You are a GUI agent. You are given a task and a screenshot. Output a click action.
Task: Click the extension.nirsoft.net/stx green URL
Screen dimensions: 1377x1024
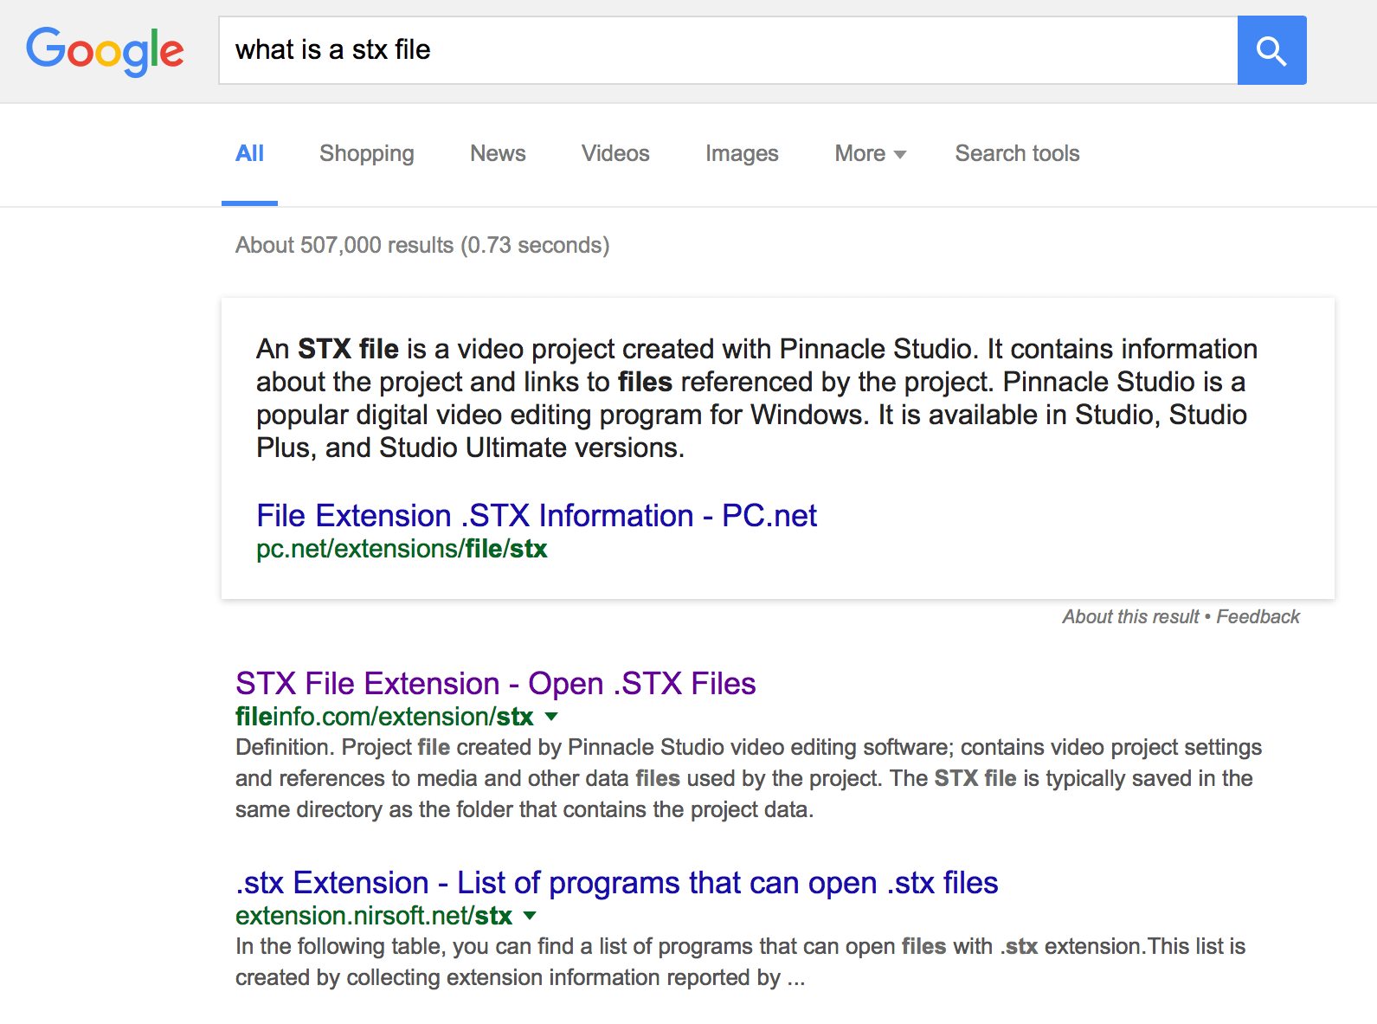click(373, 916)
